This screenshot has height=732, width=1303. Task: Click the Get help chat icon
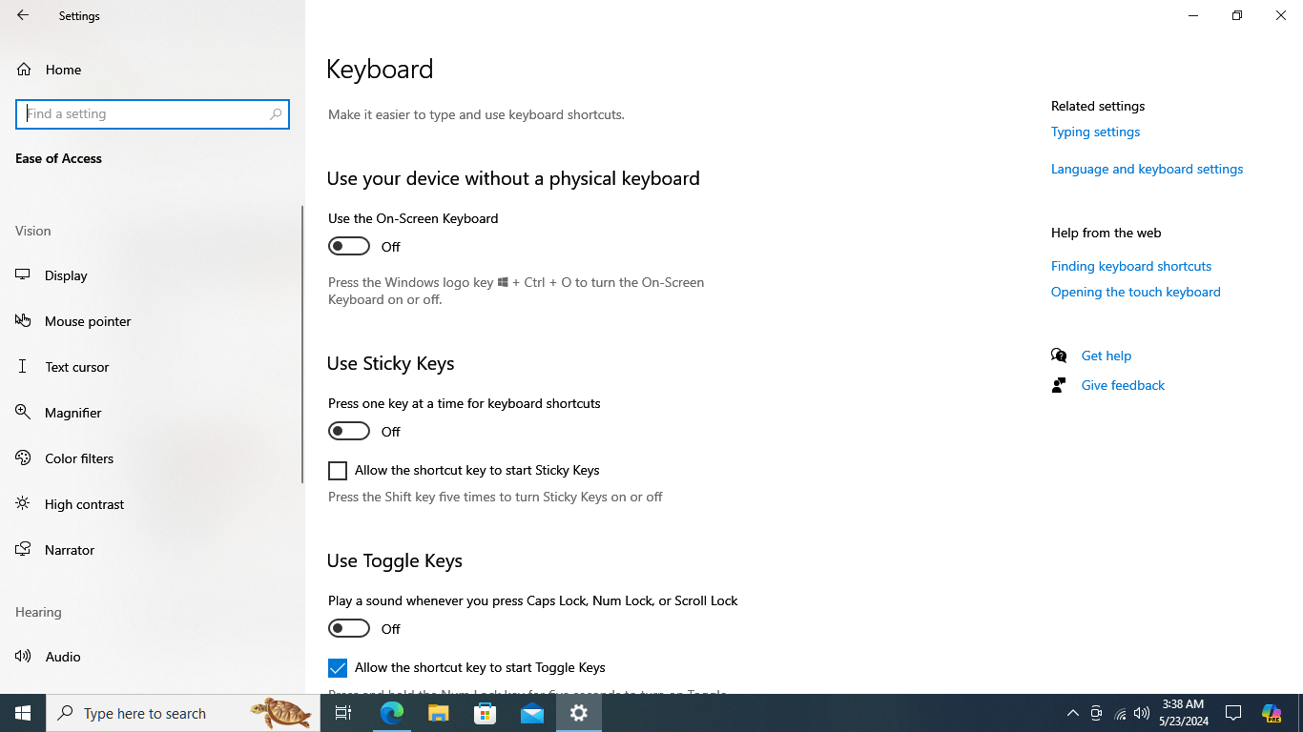pos(1059,356)
